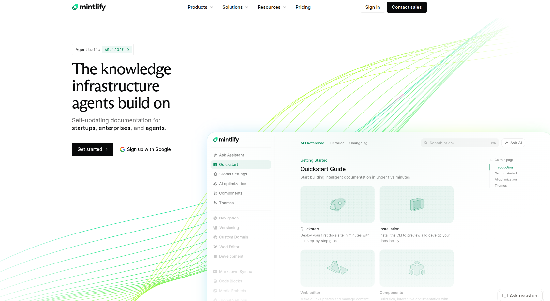The width and height of the screenshot is (550, 301).
Task: Open the Quickstart rocket card
Action: [337, 204]
